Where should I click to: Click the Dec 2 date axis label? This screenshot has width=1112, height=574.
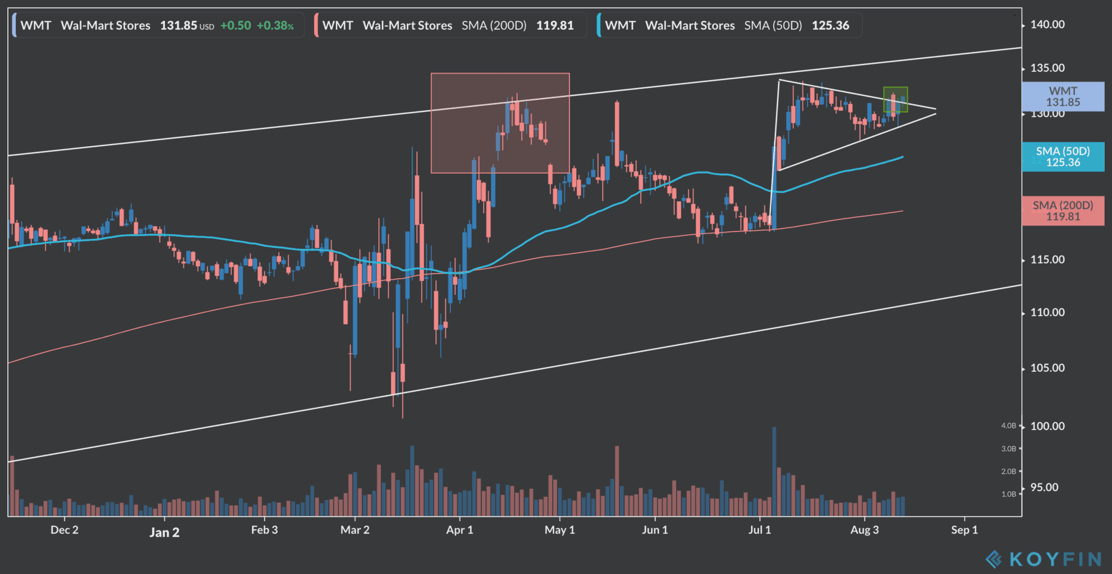coord(65,530)
